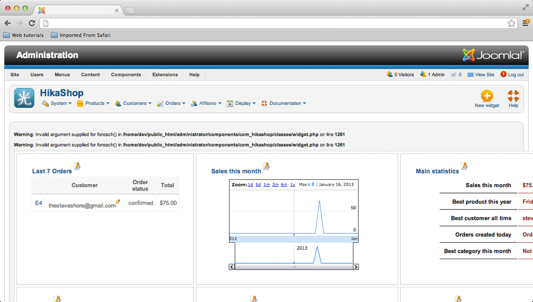Click the Total column header
The height and width of the screenshot is (302, 533).
pos(167,185)
